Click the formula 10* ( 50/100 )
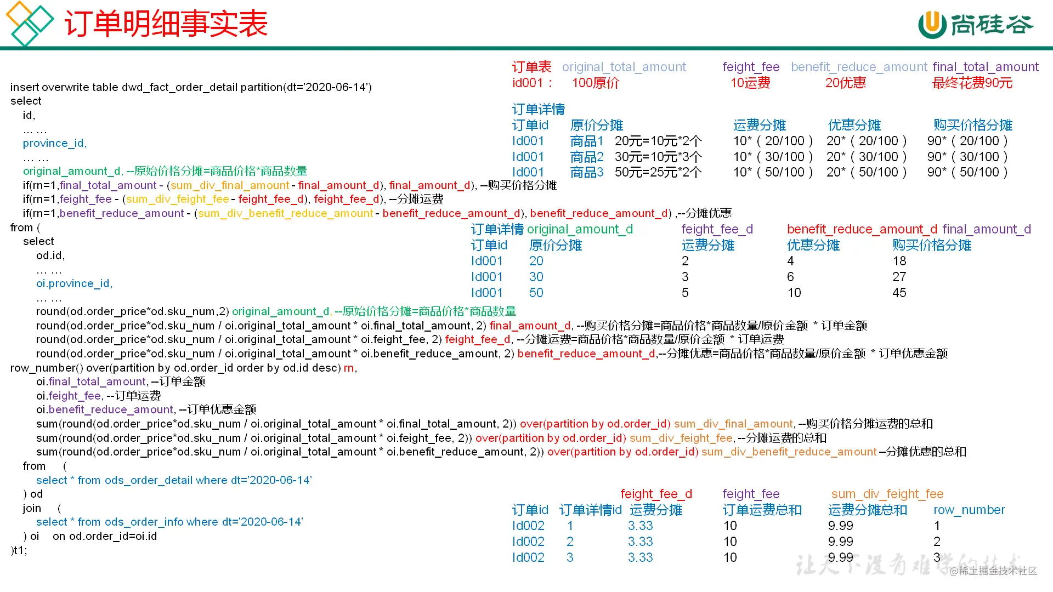1053x592 pixels. point(773,172)
